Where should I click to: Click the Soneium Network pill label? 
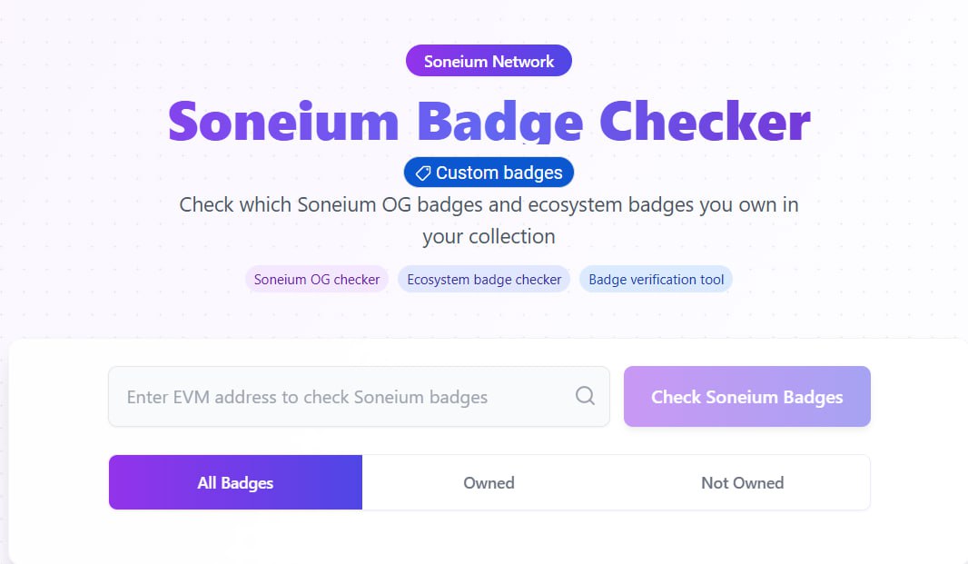[x=489, y=61]
